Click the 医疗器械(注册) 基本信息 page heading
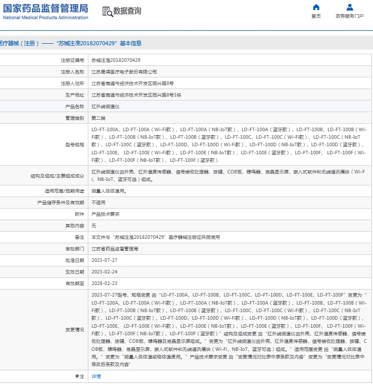 tap(70, 44)
